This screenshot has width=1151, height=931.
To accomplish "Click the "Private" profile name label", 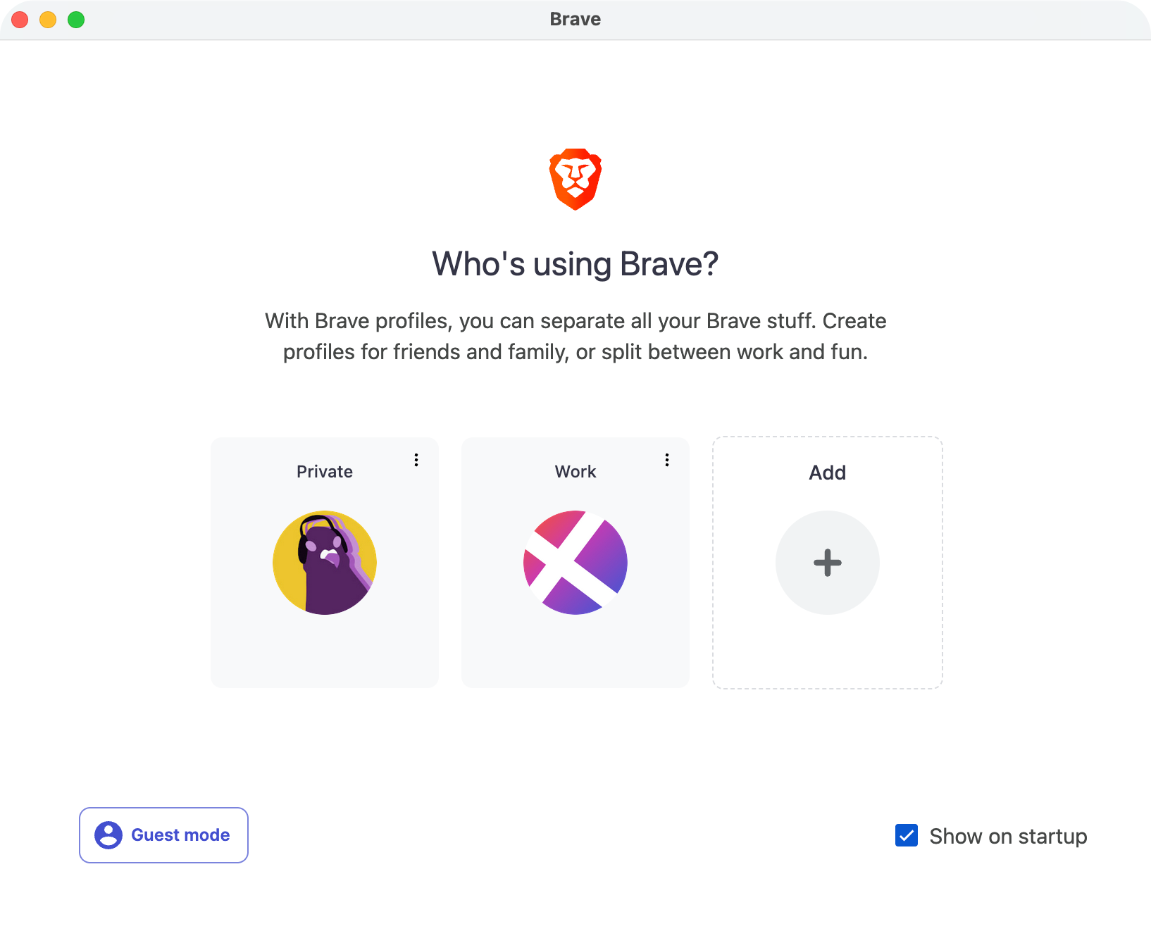I will [325, 472].
